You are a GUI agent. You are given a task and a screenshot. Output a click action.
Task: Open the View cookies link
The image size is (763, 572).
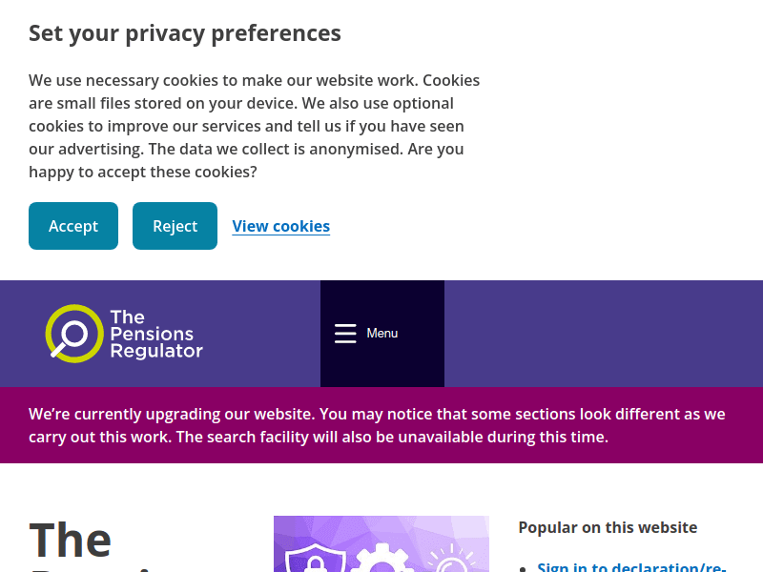[x=280, y=226]
